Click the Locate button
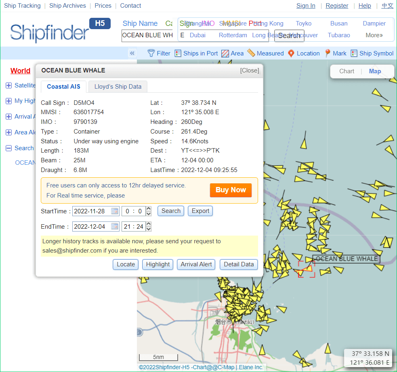This screenshot has height=372, width=397. [x=126, y=264]
